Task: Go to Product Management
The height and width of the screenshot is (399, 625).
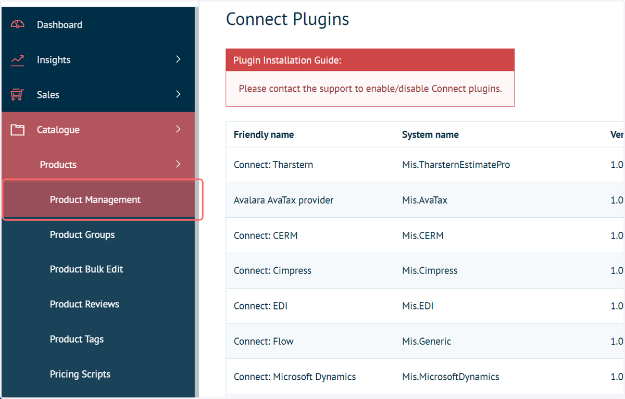Action: coord(95,199)
